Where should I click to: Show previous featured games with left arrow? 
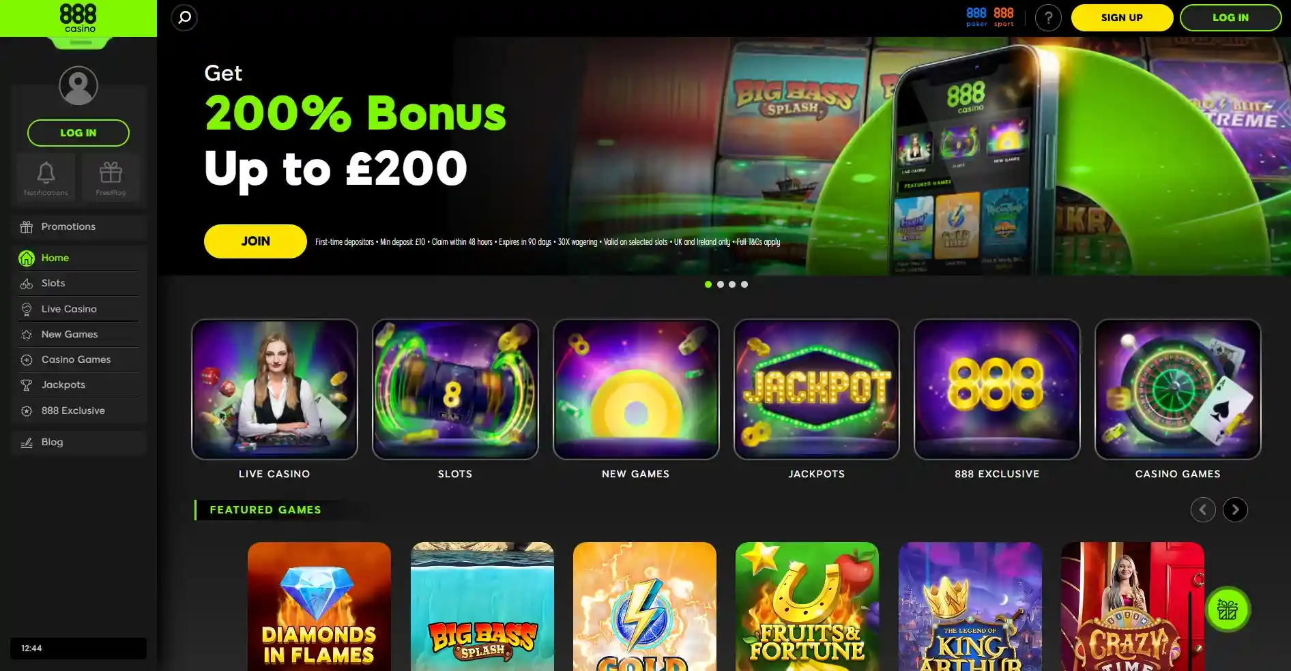click(x=1203, y=509)
